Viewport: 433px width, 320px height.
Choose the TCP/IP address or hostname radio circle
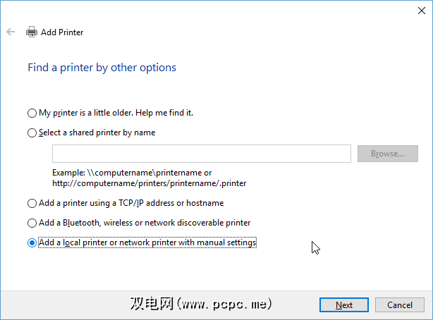32,203
